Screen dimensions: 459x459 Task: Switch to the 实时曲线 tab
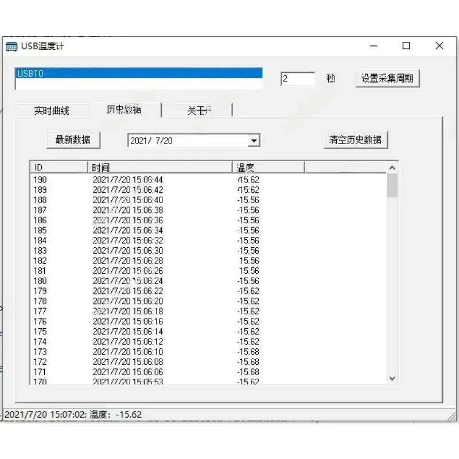point(52,111)
